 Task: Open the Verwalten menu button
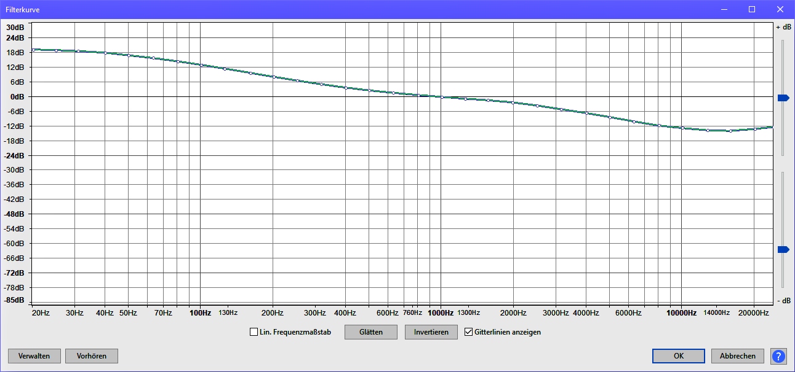tap(34, 356)
